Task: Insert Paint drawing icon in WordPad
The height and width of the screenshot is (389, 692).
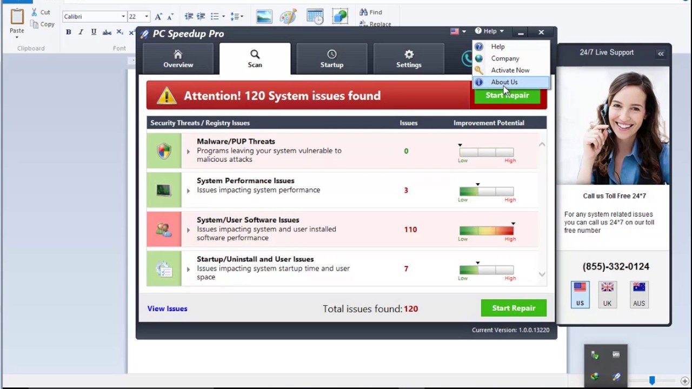Action: tap(288, 16)
